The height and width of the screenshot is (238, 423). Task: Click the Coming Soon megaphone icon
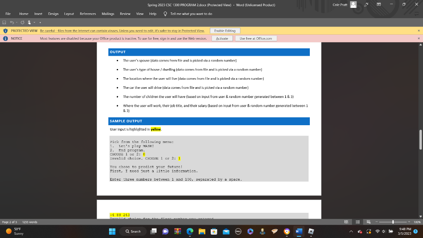click(366, 5)
